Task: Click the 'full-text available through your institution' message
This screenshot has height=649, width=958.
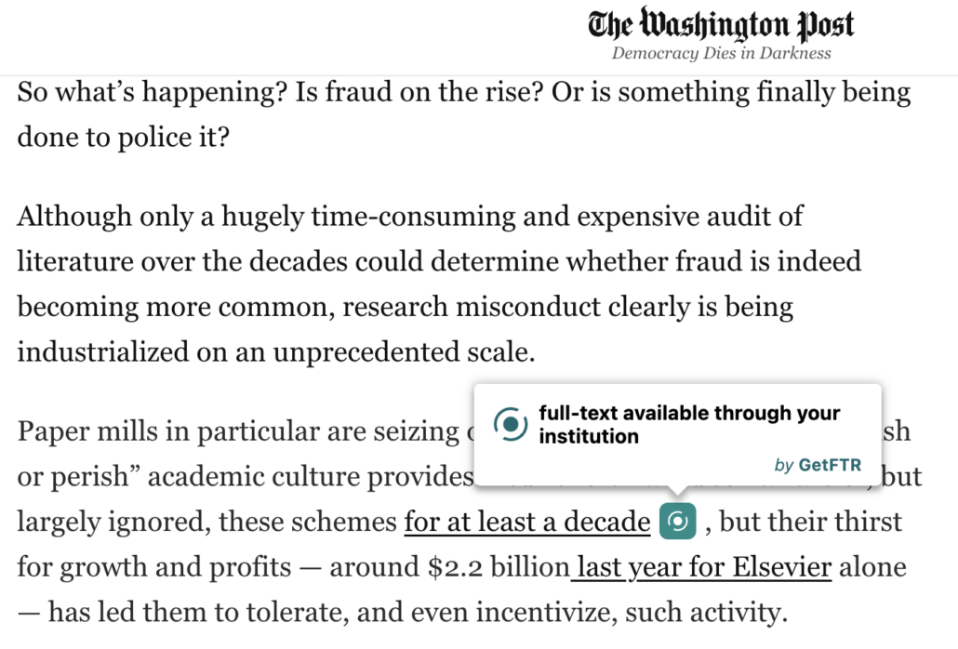Action: click(689, 424)
